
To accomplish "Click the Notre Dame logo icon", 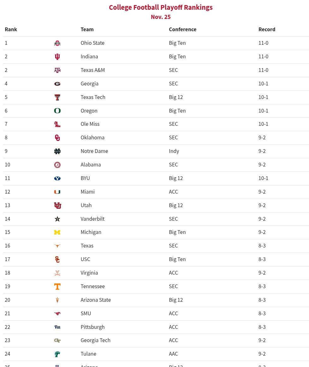I will tap(57, 151).
